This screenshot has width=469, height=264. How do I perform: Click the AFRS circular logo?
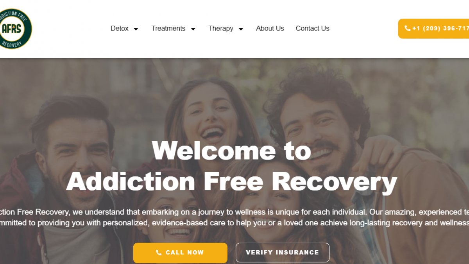(x=15, y=29)
